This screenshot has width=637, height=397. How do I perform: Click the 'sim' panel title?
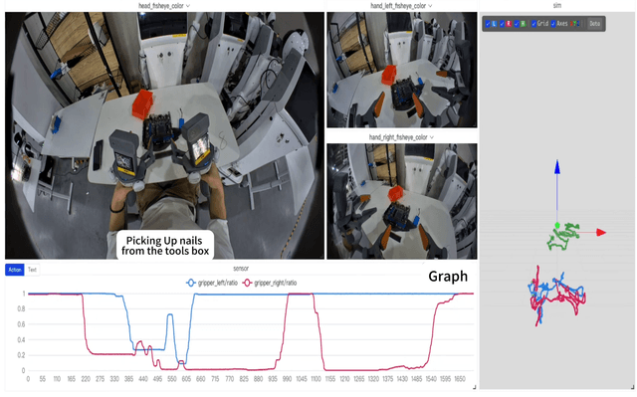pos(557,5)
